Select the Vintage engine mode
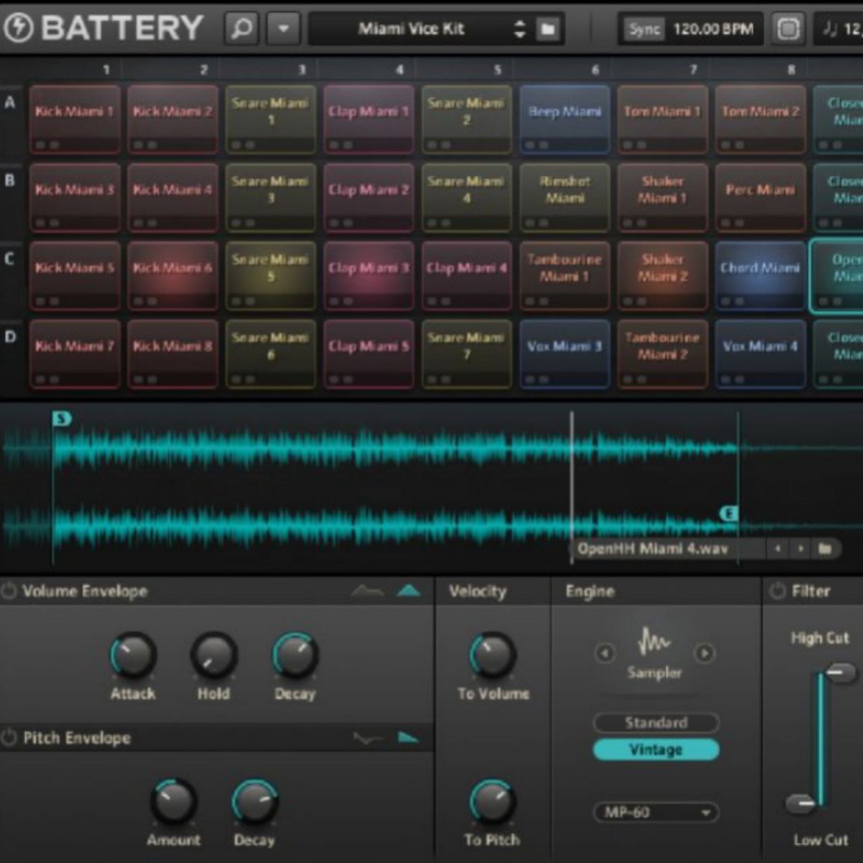 click(656, 750)
